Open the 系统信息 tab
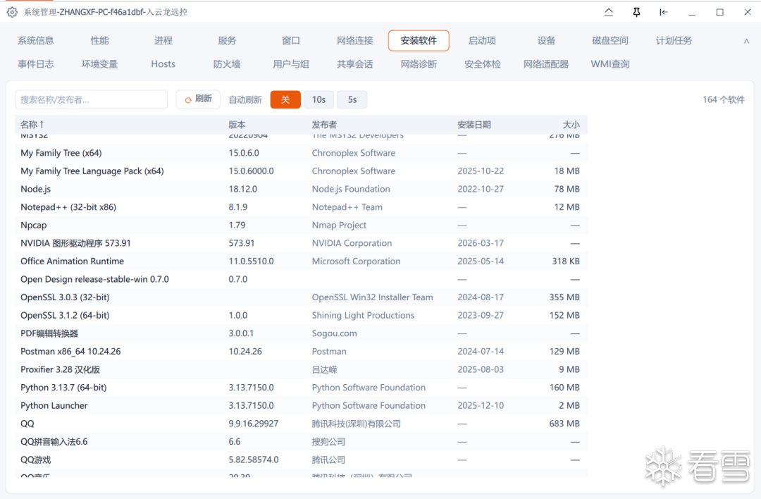Image resolution: width=761 pixels, height=499 pixels. (36, 41)
